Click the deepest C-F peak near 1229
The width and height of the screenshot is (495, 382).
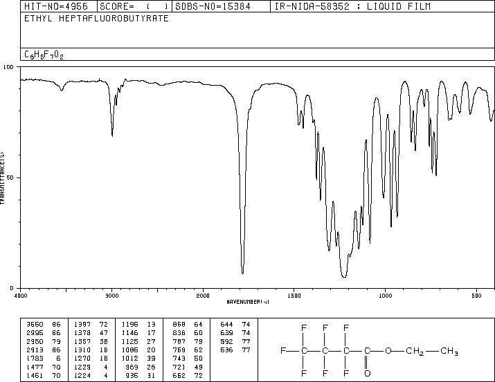(x=344, y=277)
